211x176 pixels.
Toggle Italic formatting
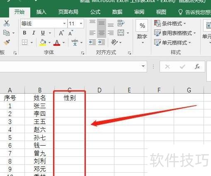pyautogui.click(x=34, y=33)
